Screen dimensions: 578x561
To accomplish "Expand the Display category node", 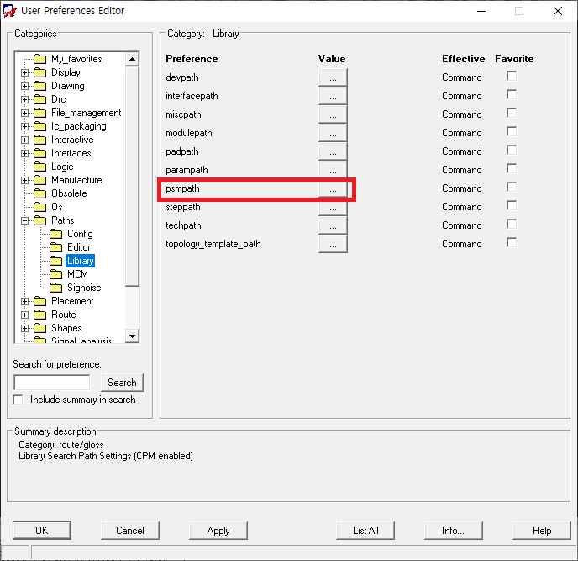I will tap(24, 72).
